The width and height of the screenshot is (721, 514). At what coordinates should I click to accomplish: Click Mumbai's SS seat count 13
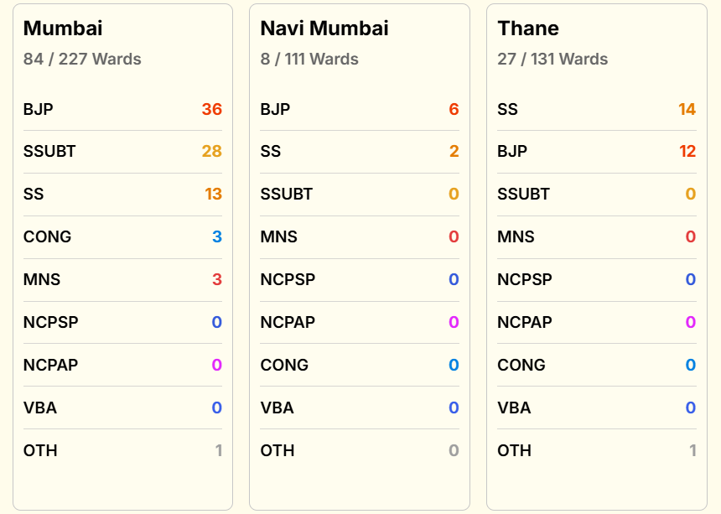(213, 195)
